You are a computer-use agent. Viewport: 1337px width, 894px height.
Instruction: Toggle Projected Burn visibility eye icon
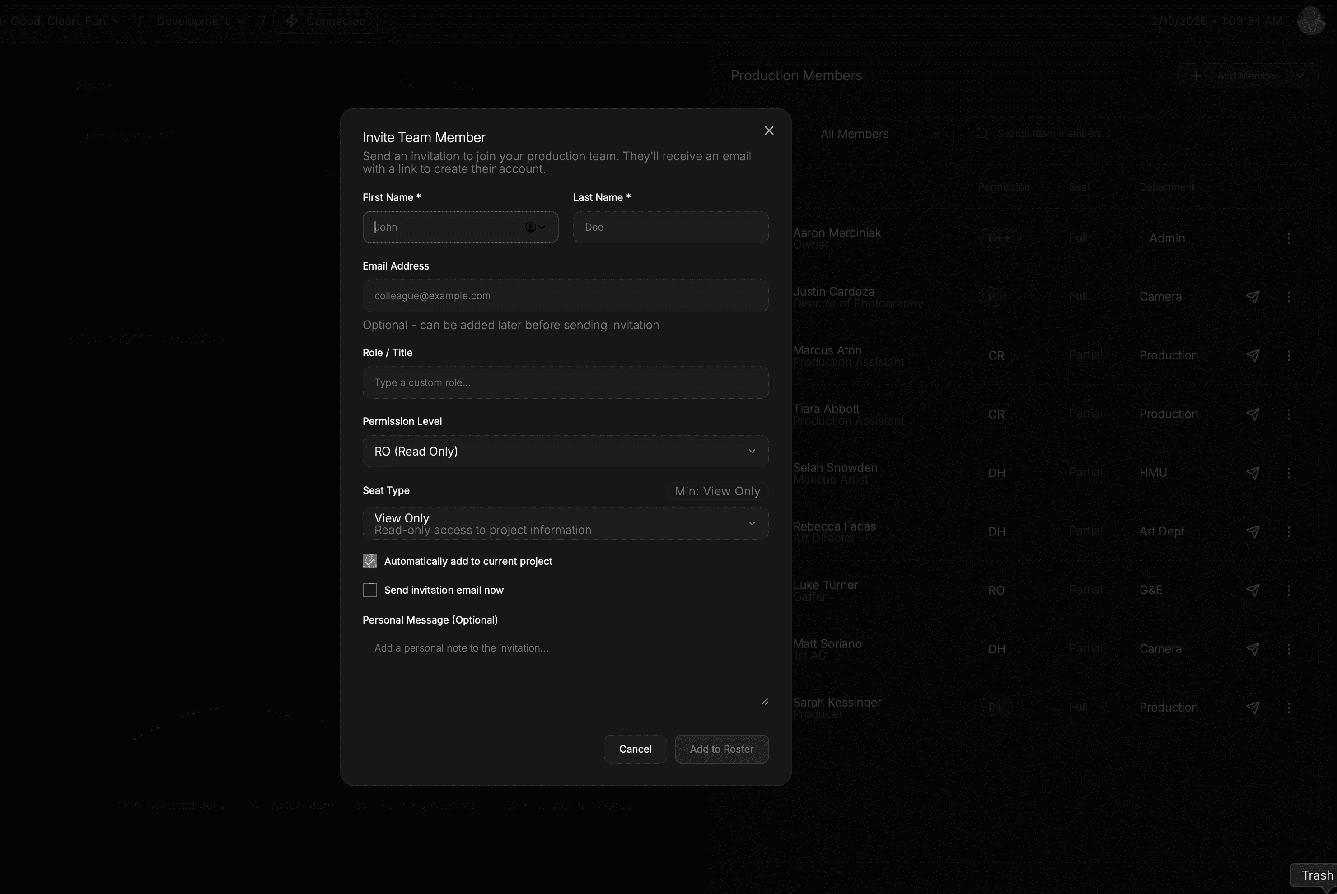pos(124,805)
